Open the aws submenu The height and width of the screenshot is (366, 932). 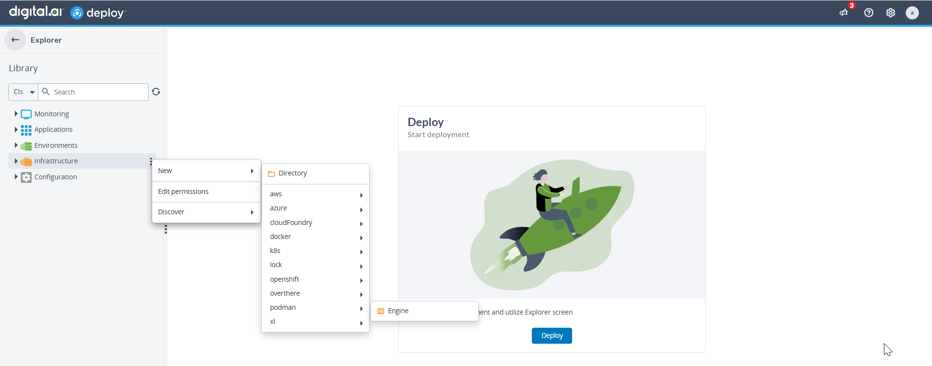[x=315, y=194]
